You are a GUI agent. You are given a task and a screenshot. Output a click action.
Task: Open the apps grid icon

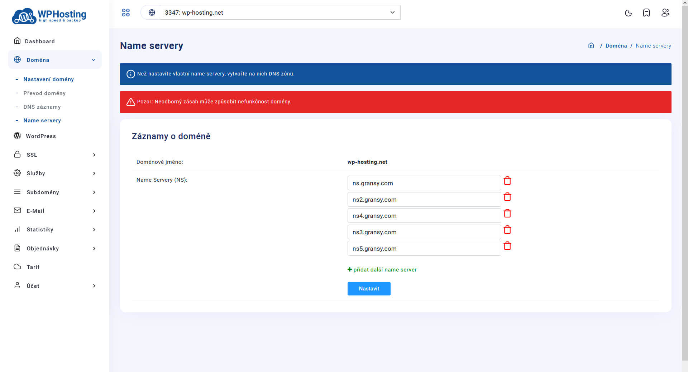tap(126, 13)
